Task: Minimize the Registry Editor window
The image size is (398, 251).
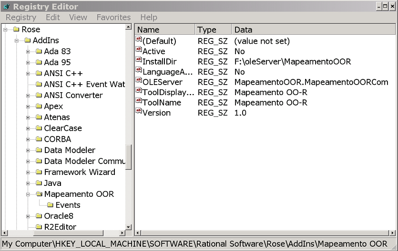Action: pyautogui.click(x=379, y=7)
